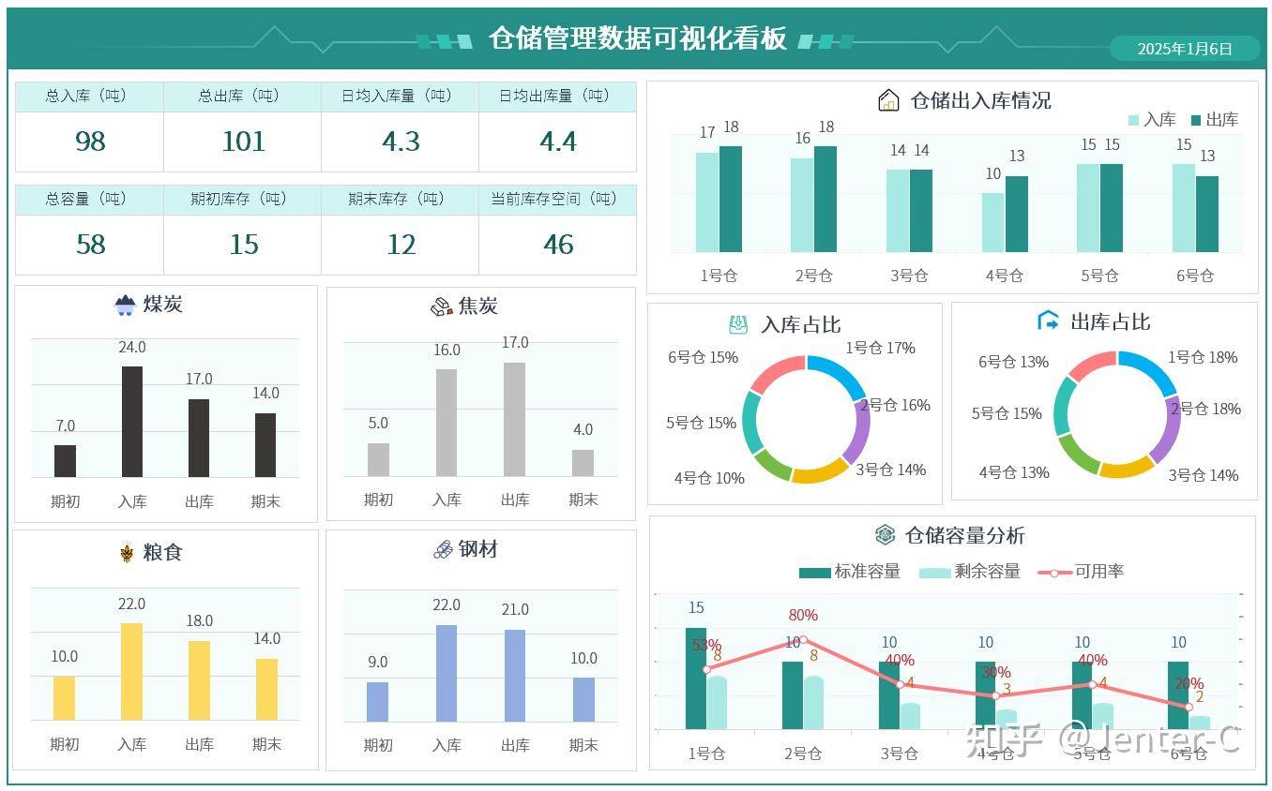
Task: Select the 日均出库量 value 4.4
Action: point(558,142)
